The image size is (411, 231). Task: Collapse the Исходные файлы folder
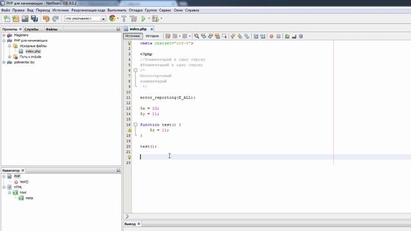pyautogui.click(x=10, y=46)
